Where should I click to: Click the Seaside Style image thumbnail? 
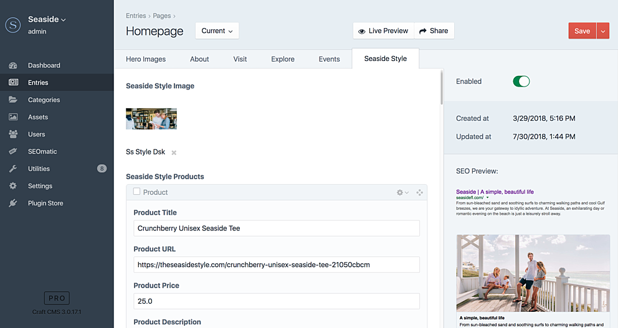151,119
